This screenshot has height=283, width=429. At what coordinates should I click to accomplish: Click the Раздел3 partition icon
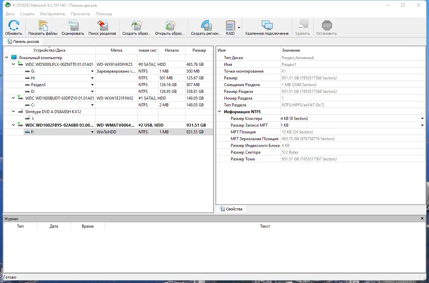point(27,85)
